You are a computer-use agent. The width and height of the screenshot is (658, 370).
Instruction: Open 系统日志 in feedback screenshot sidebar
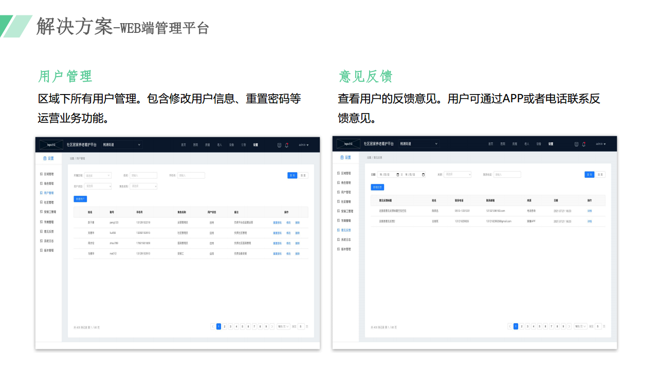[x=344, y=239]
